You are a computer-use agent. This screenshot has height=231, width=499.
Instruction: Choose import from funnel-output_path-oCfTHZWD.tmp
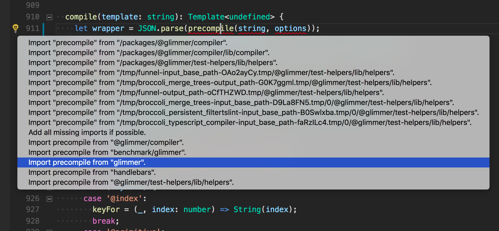[x=253, y=92]
